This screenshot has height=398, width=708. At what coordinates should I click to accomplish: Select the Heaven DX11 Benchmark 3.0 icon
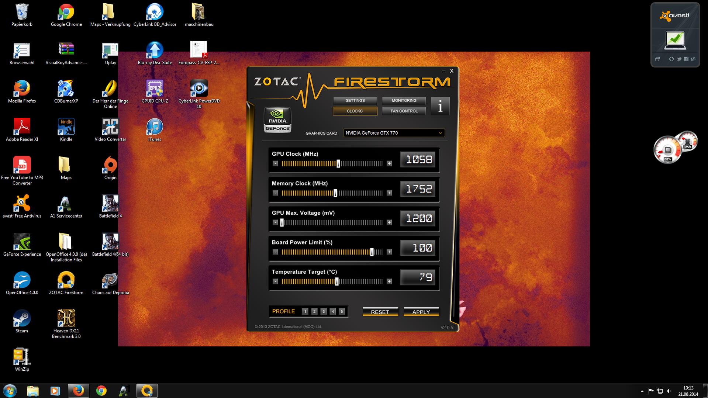click(x=66, y=324)
